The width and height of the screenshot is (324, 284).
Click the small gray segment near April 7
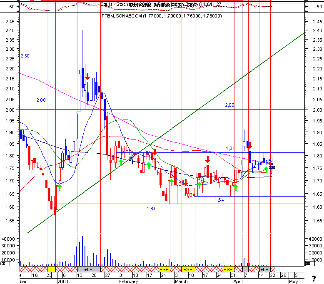[245, 269]
